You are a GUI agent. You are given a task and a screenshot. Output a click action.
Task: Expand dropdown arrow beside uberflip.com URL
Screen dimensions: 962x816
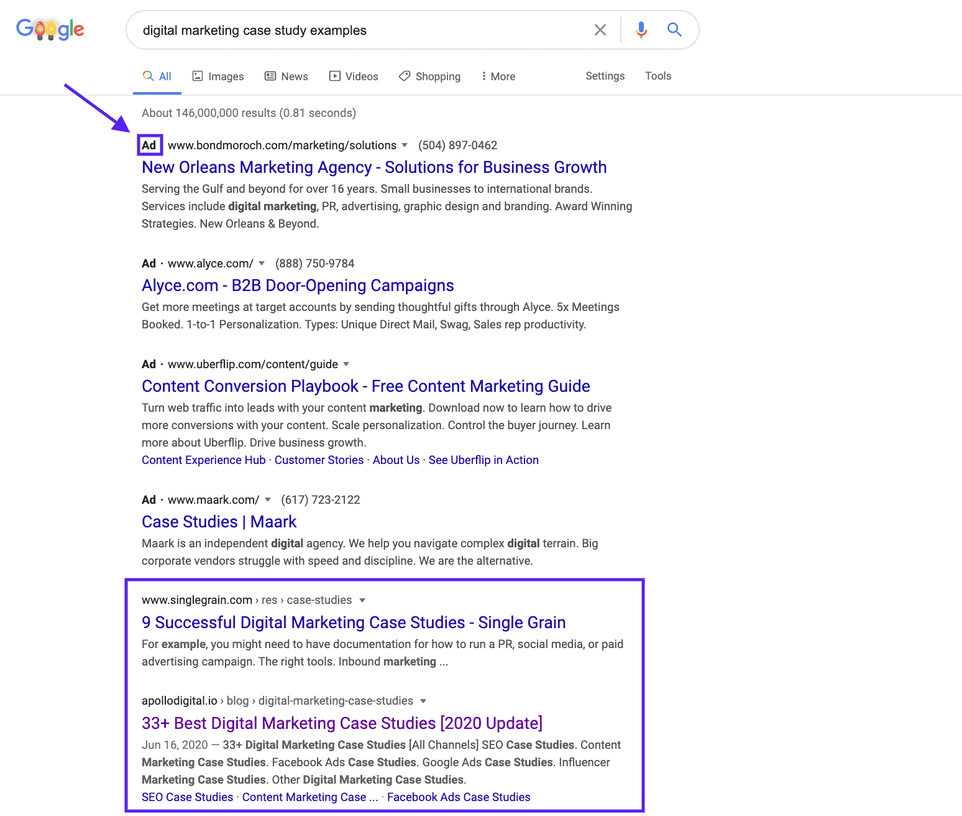(x=346, y=364)
